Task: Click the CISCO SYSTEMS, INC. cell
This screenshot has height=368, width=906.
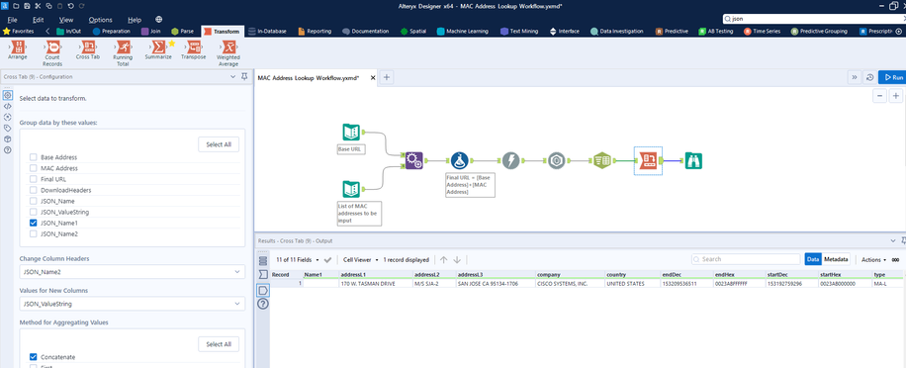Action: pyautogui.click(x=569, y=284)
